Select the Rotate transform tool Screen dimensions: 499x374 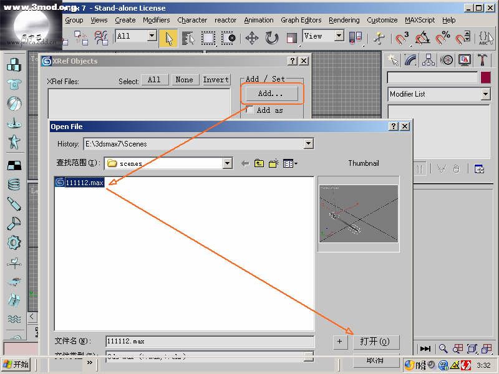(x=272, y=38)
